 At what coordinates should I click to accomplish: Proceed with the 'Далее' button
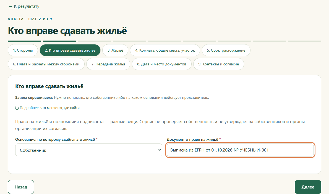pyautogui.click(x=308, y=187)
